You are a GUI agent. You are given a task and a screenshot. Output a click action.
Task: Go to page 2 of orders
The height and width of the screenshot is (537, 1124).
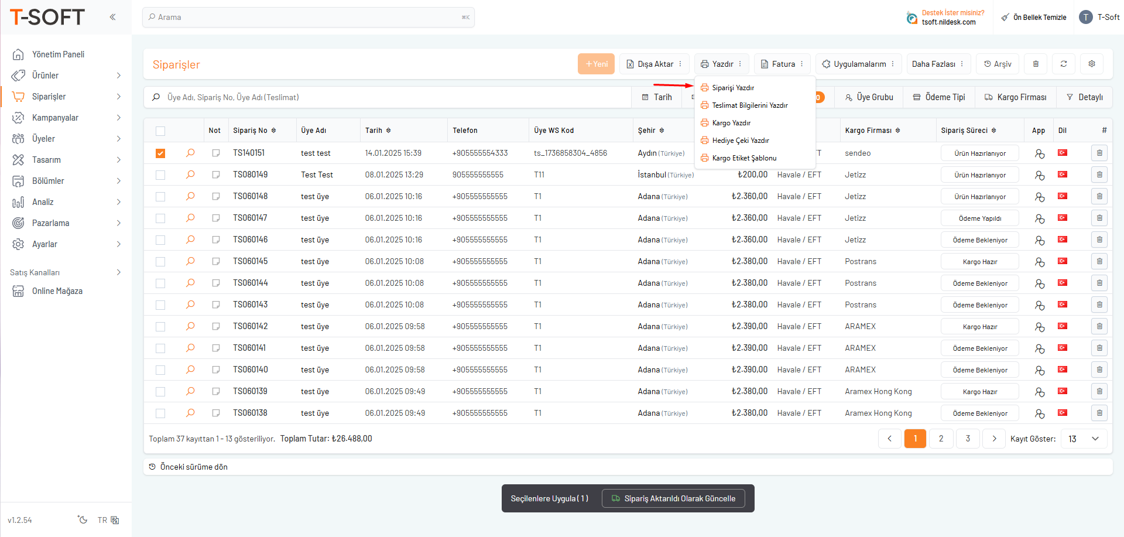[x=941, y=439]
